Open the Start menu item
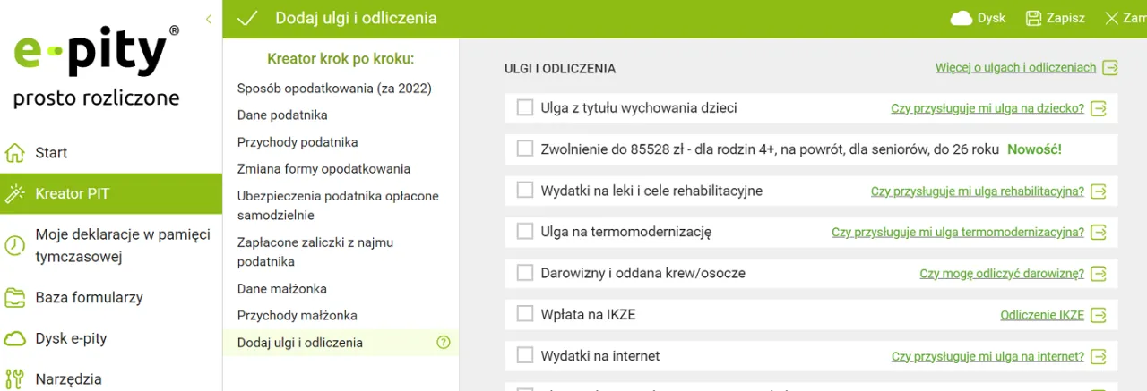 [x=51, y=153]
